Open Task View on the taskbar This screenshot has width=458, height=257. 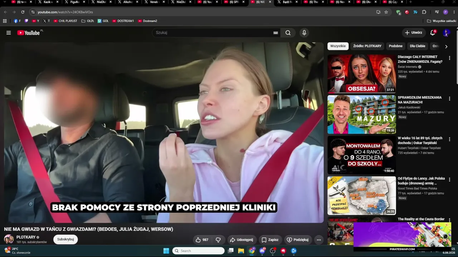[x=231, y=251]
